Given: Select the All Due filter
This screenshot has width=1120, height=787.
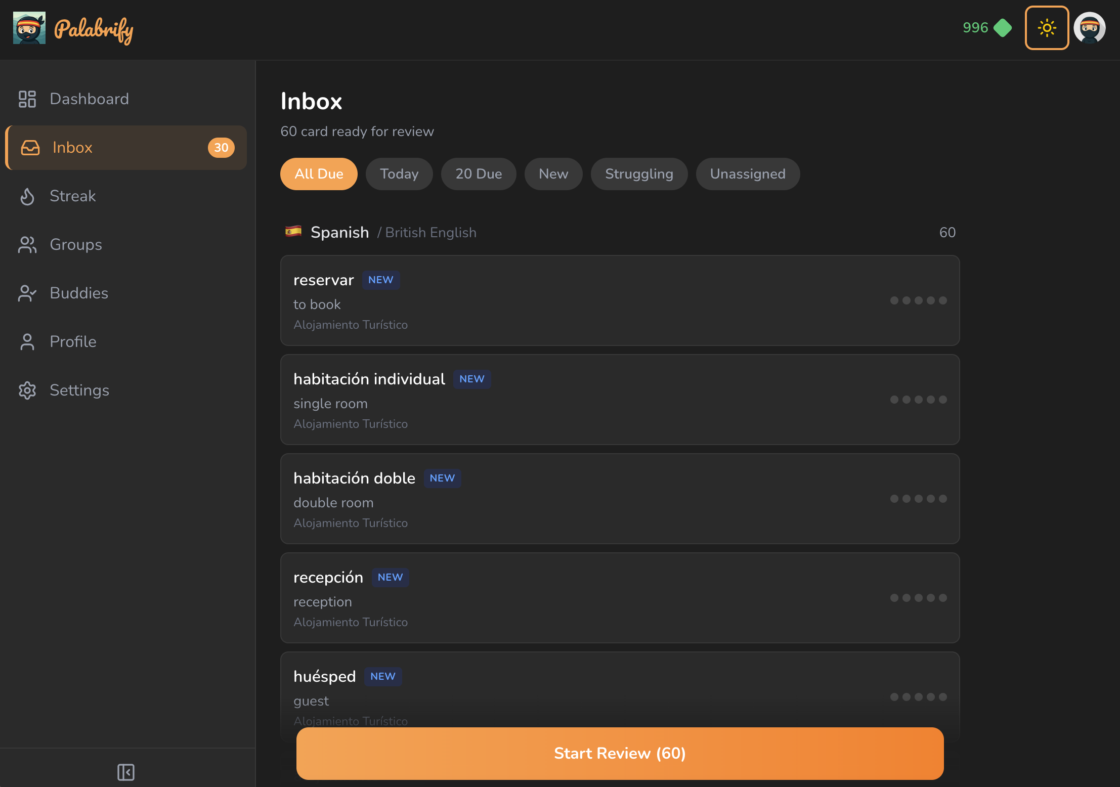Looking at the screenshot, I should (319, 173).
